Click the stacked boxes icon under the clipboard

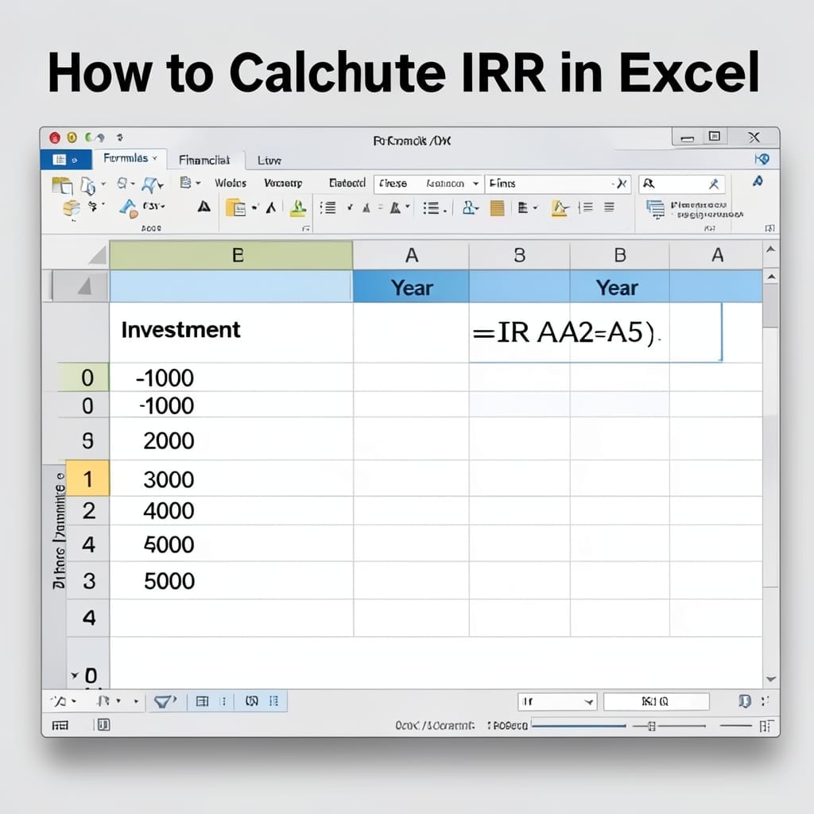click(72, 208)
